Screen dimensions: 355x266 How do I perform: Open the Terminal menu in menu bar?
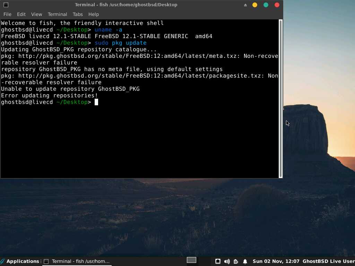(x=57, y=14)
